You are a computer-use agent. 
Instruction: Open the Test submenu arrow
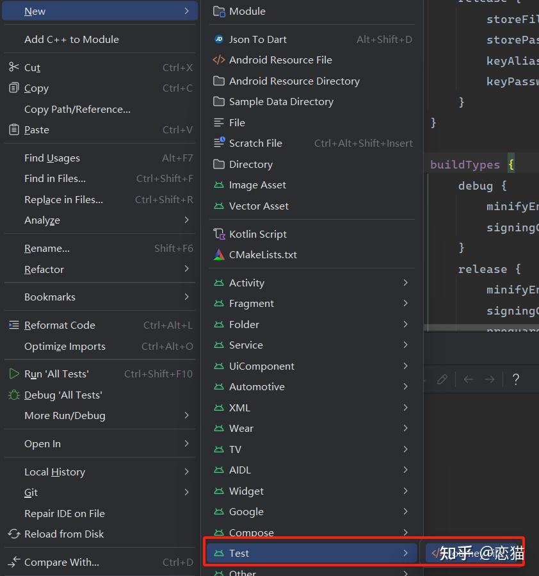coord(405,552)
